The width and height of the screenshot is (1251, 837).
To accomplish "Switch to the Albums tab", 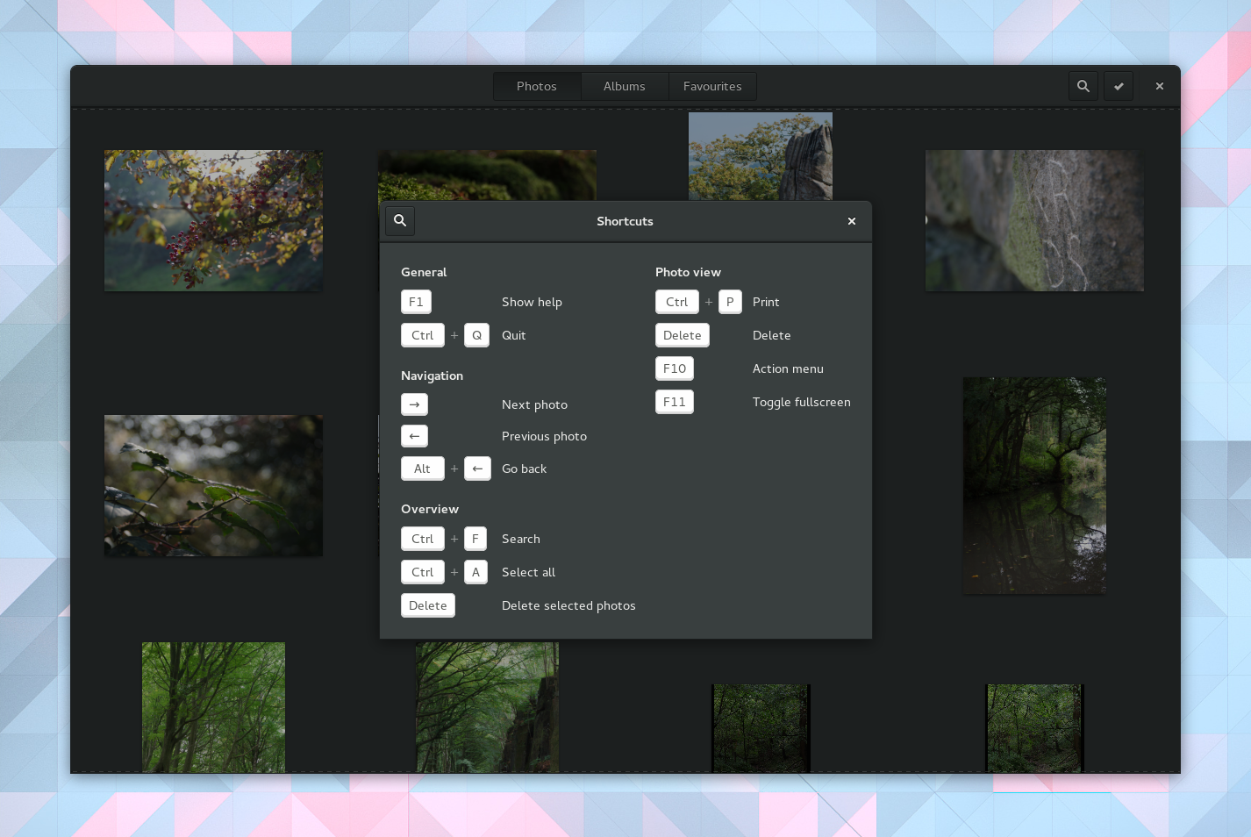I will click(x=625, y=86).
